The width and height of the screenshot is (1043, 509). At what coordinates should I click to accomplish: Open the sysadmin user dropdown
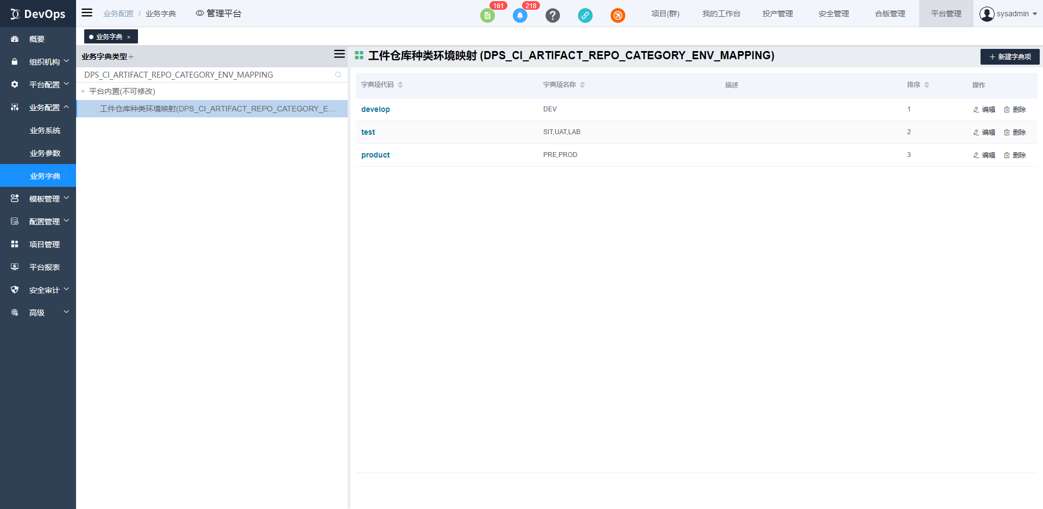pyautogui.click(x=1008, y=14)
